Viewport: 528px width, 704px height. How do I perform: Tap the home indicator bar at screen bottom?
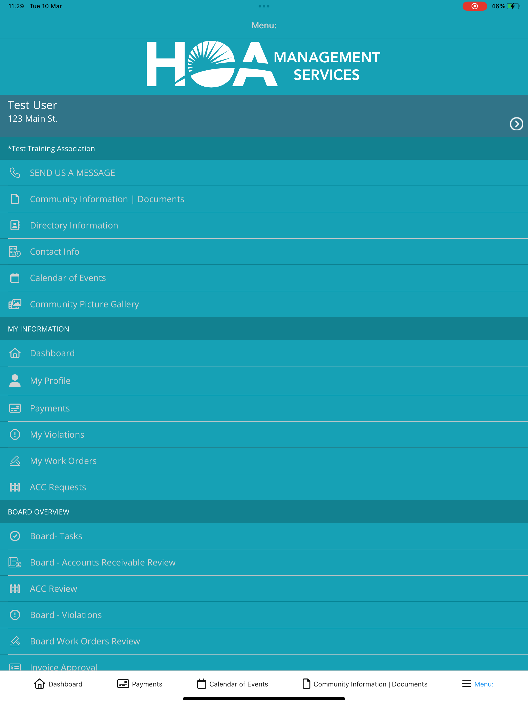click(264, 699)
